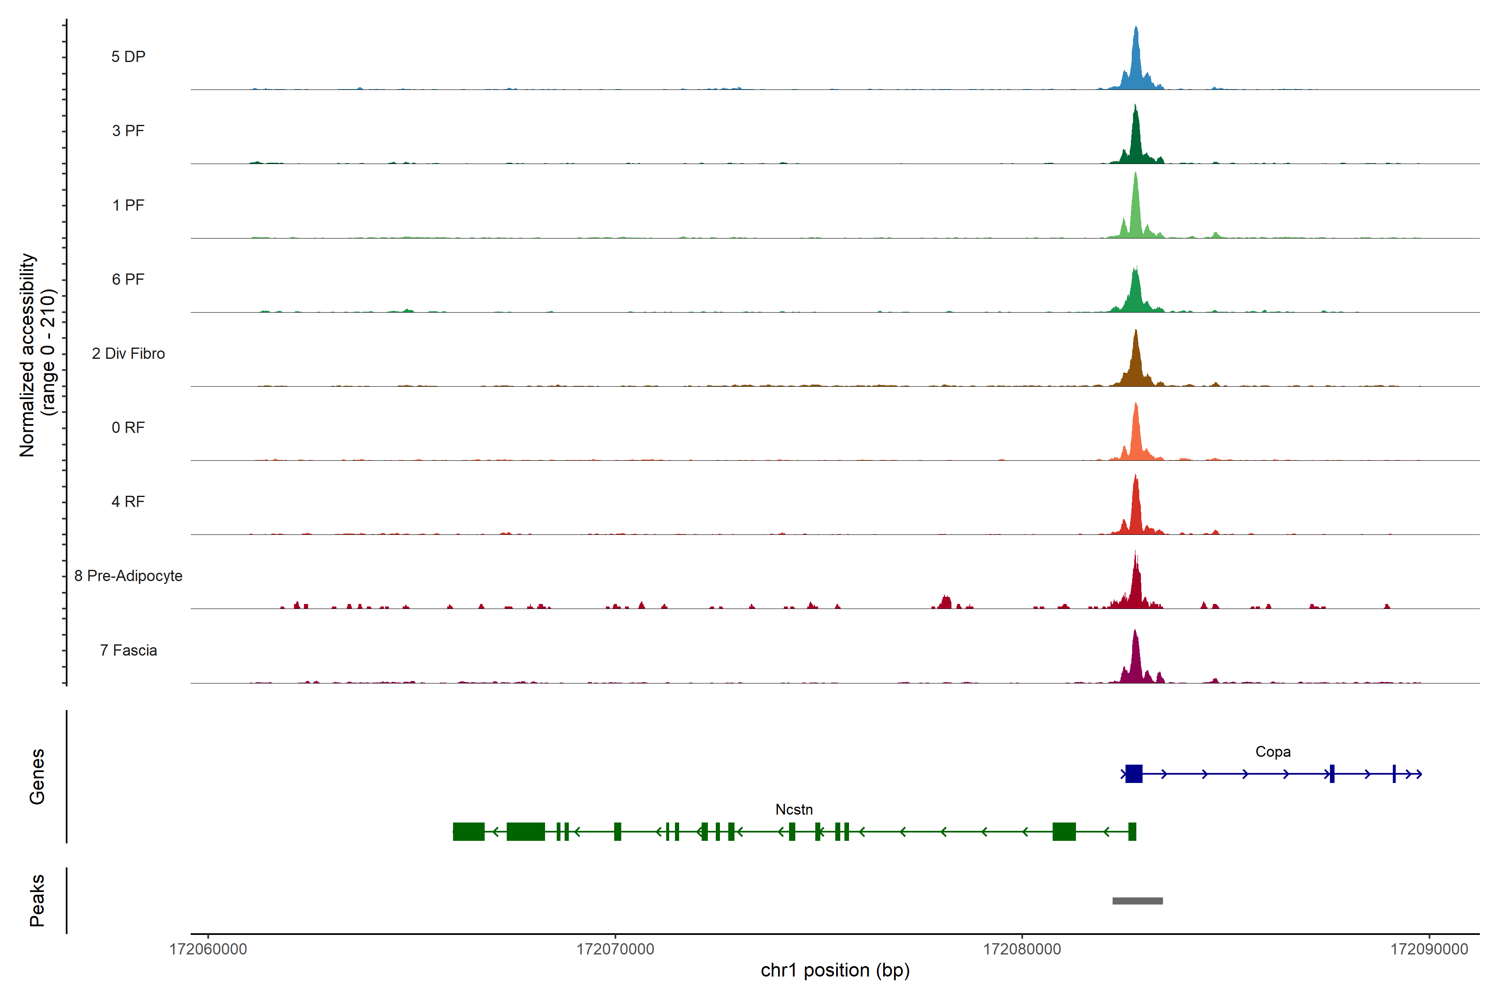This screenshot has width=1499, height=999.
Task: Click the gray peak bar in Peaks track
Action: [x=1138, y=901]
